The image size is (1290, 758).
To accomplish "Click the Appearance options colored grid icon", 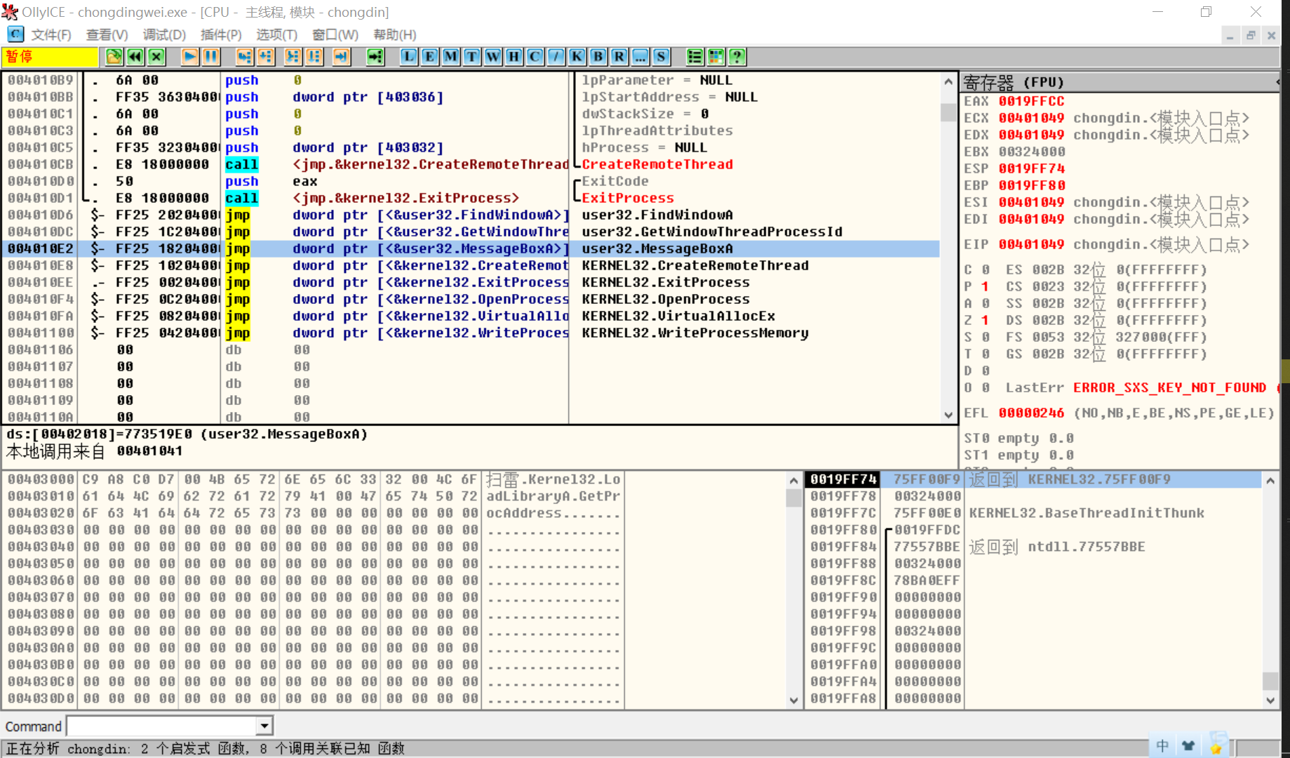I will pos(716,57).
